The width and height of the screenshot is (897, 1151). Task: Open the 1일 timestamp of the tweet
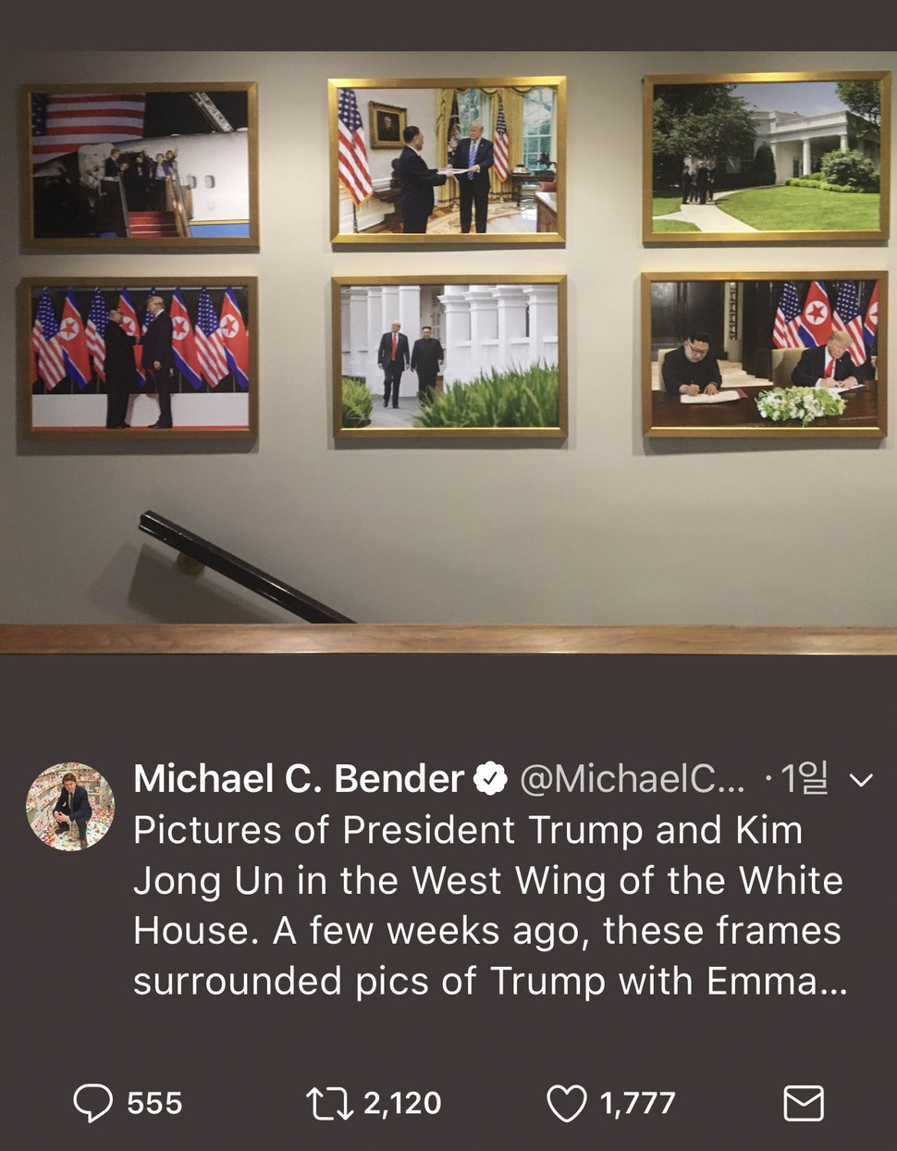(804, 779)
